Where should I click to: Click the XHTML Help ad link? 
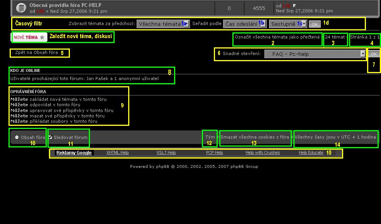click(x=117, y=153)
